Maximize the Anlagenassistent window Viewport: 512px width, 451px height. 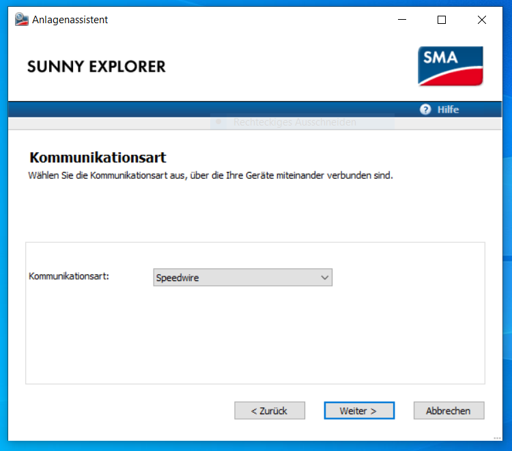point(442,20)
